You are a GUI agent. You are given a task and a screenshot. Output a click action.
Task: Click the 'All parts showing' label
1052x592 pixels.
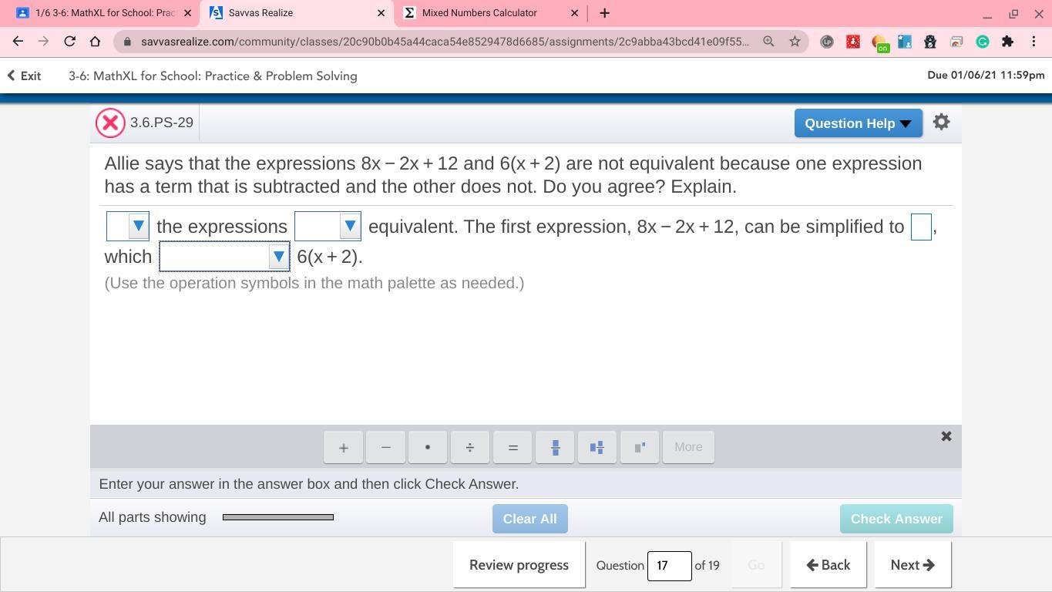(153, 517)
